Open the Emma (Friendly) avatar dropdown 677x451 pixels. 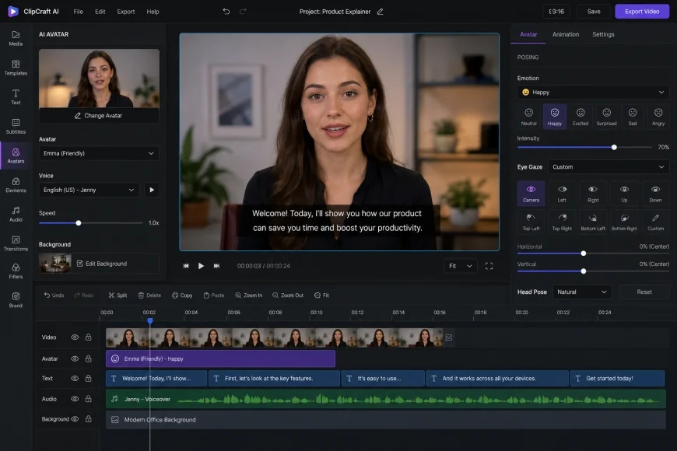pos(99,153)
